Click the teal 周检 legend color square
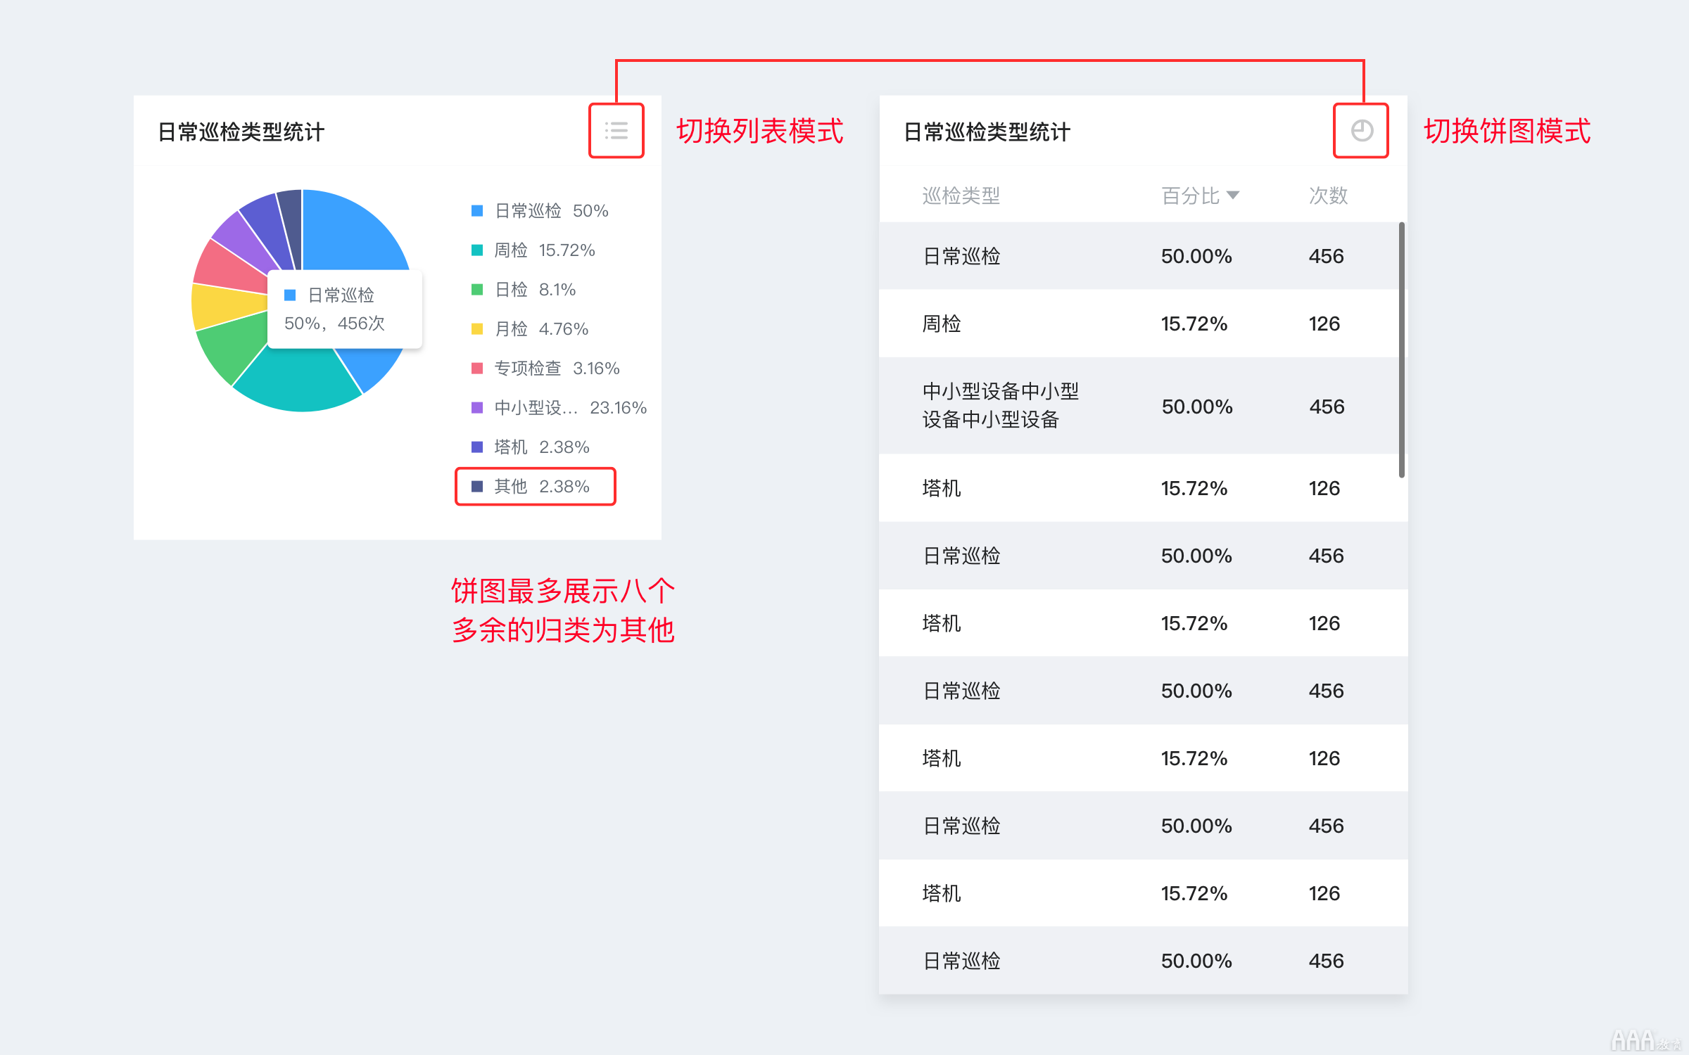Image resolution: width=1689 pixels, height=1055 pixels. (x=477, y=250)
